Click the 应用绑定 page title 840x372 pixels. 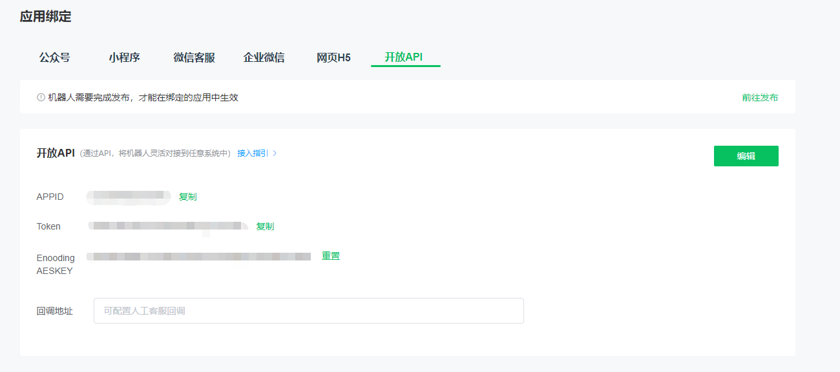coord(45,17)
